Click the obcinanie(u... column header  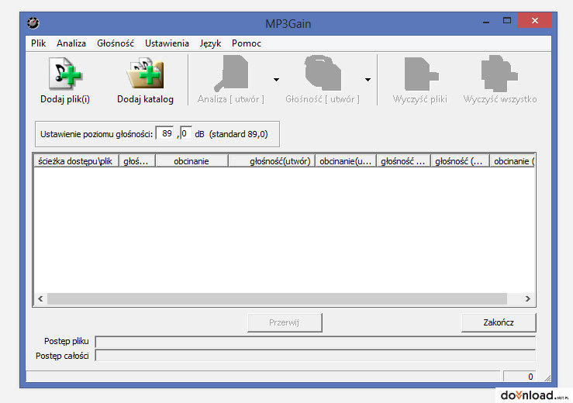pos(346,161)
